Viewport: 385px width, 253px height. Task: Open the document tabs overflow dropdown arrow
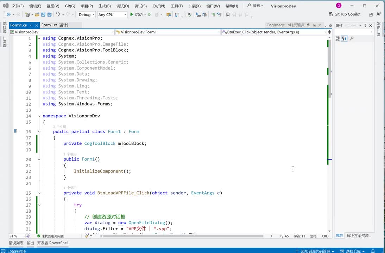326,26
